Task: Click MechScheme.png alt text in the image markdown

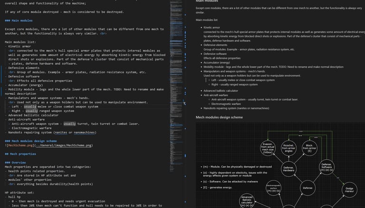Action: pyautogui.click(x=20, y=145)
